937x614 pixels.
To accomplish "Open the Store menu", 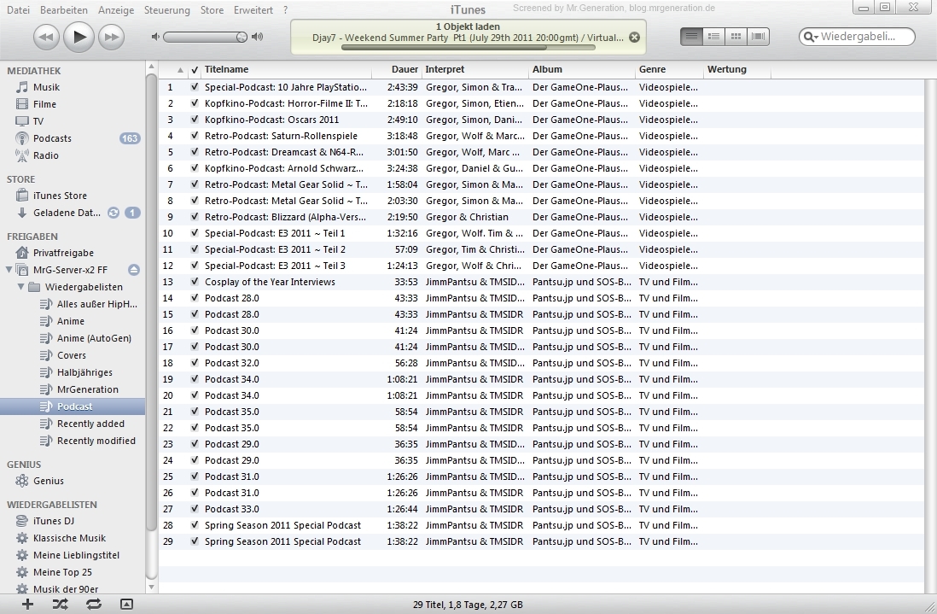I will (x=212, y=10).
